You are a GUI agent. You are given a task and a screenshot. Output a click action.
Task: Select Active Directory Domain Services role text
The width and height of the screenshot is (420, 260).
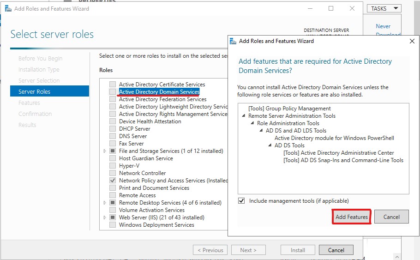click(159, 92)
